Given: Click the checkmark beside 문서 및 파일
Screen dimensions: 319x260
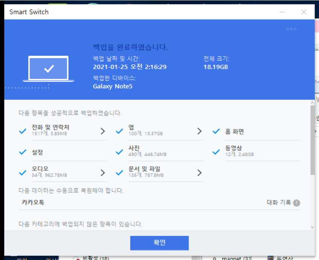Looking at the screenshot, I should (119, 173).
